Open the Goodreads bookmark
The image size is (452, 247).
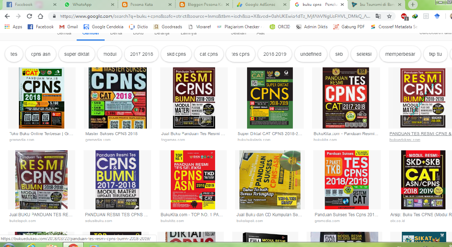(168, 27)
